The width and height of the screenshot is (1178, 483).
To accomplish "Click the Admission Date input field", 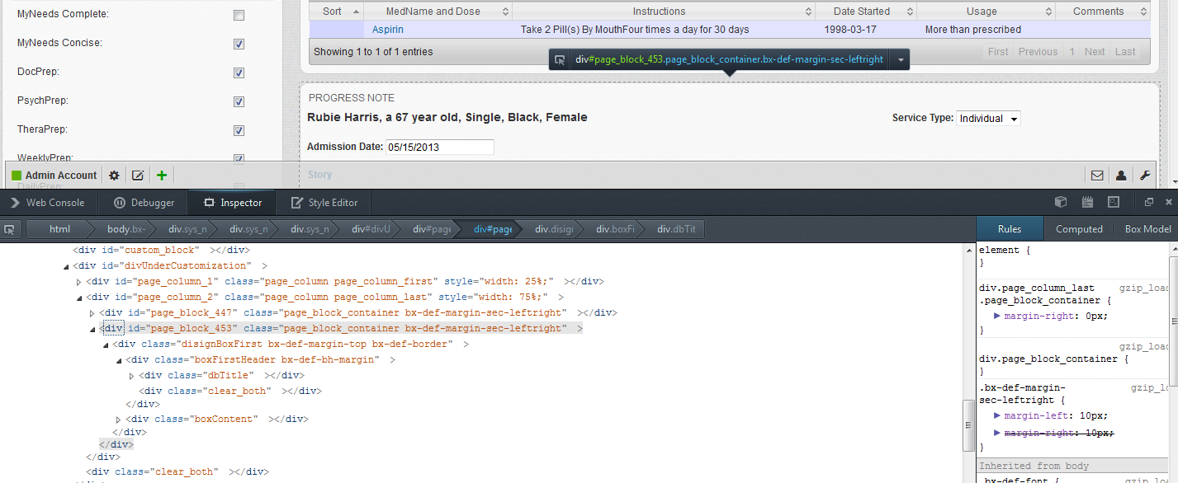I will pyautogui.click(x=439, y=148).
